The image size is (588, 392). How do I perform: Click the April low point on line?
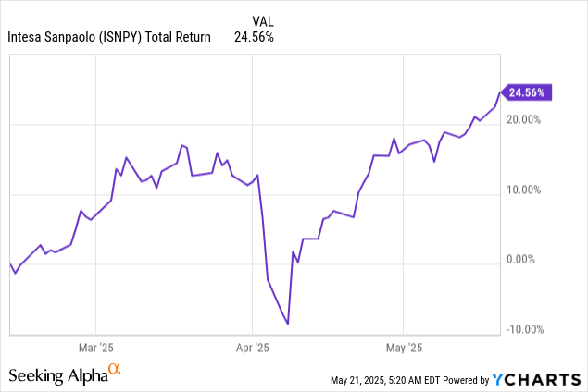pyautogui.click(x=288, y=324)
